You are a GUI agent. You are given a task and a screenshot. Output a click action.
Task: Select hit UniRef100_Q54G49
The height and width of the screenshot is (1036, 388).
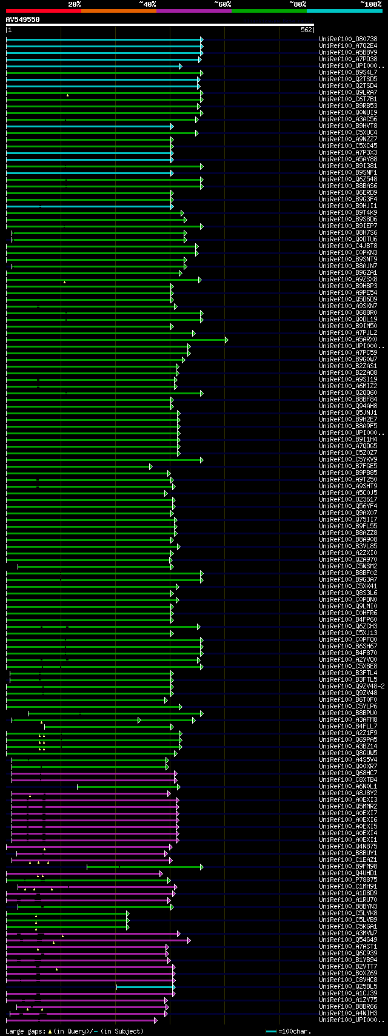(348, 940)
